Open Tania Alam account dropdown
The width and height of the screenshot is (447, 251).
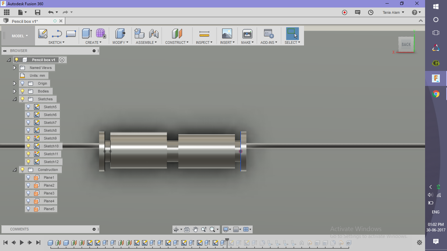coord(393,12)
